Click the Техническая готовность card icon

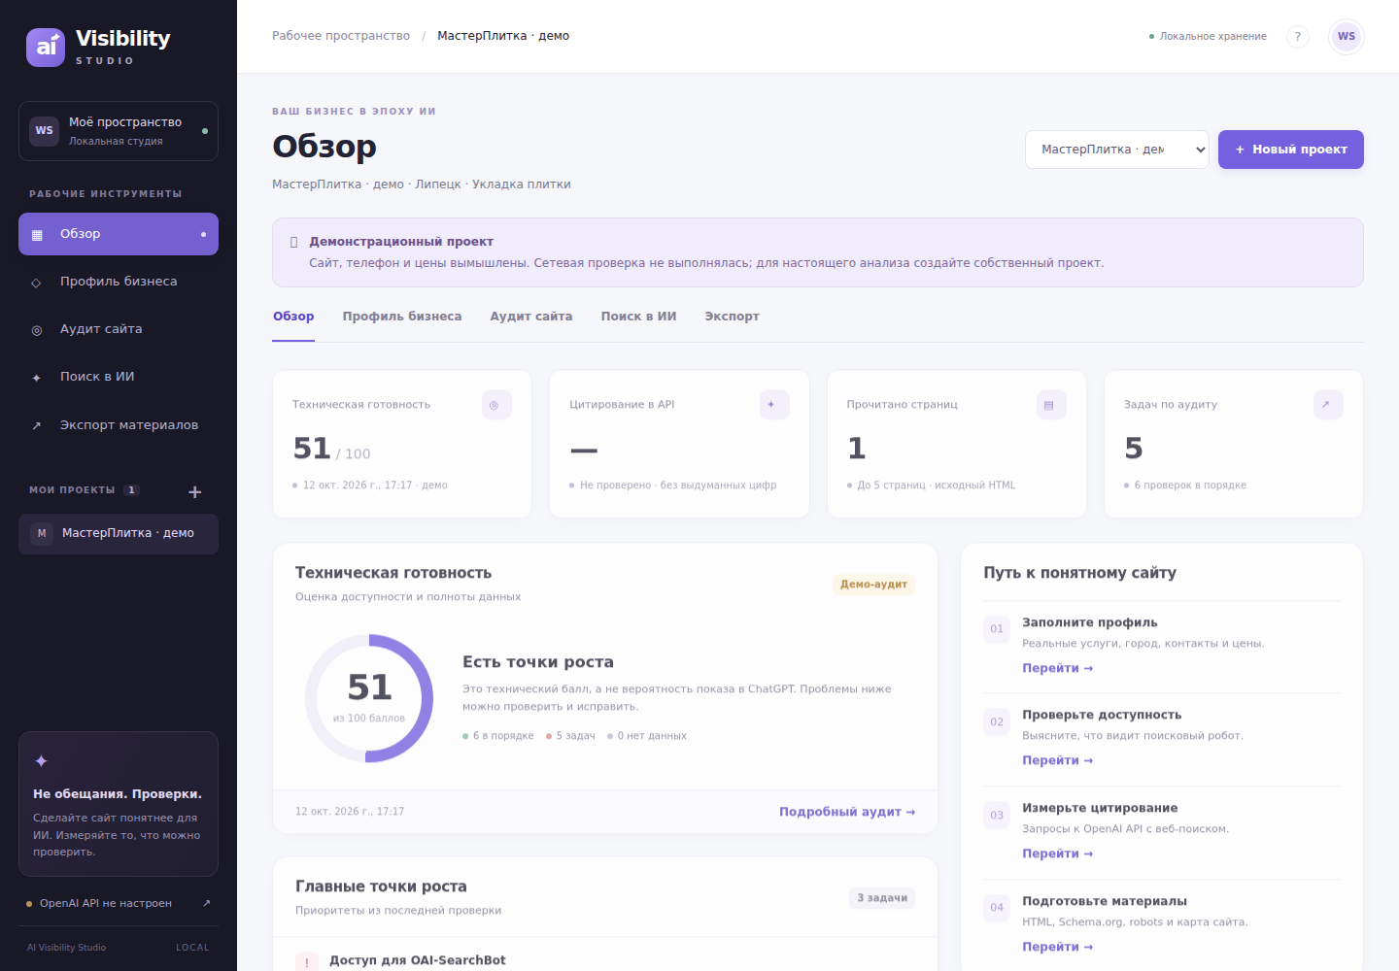tap(496, 405)
